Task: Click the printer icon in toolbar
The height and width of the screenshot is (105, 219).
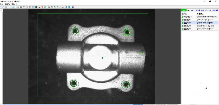Action: 49,7
